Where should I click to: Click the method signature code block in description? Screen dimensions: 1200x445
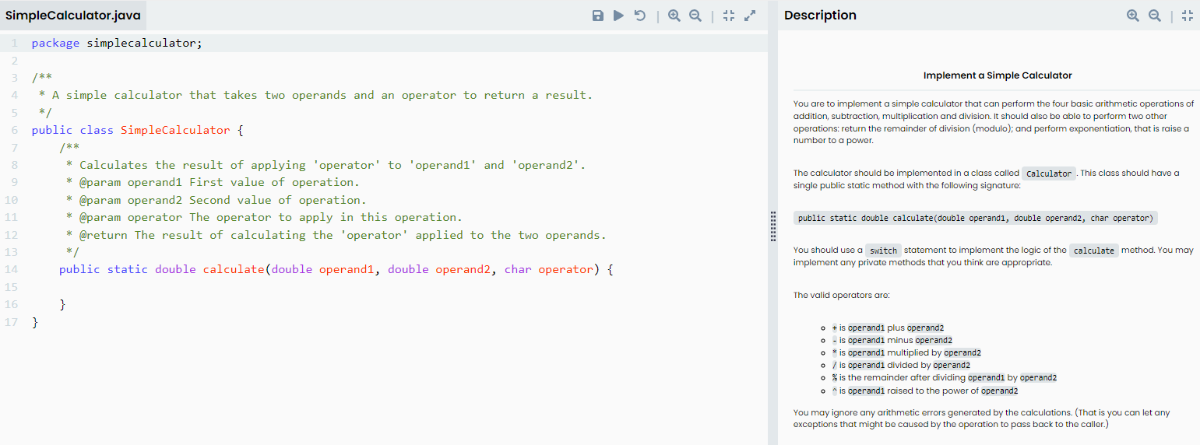click(975, 219)
